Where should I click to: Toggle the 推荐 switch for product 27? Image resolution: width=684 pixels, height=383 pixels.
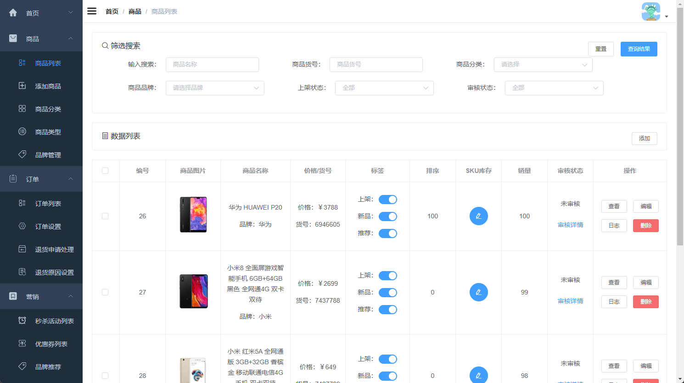387,310
